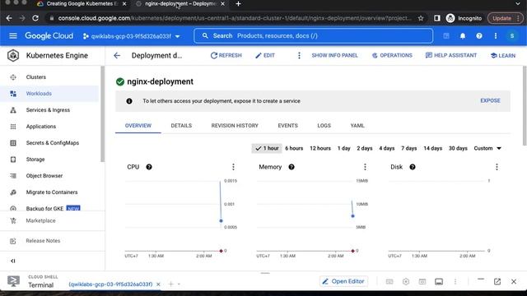This screenshot has height=296, width=527.
Task: Click EXPOSE to create a service
Action: 490,100
